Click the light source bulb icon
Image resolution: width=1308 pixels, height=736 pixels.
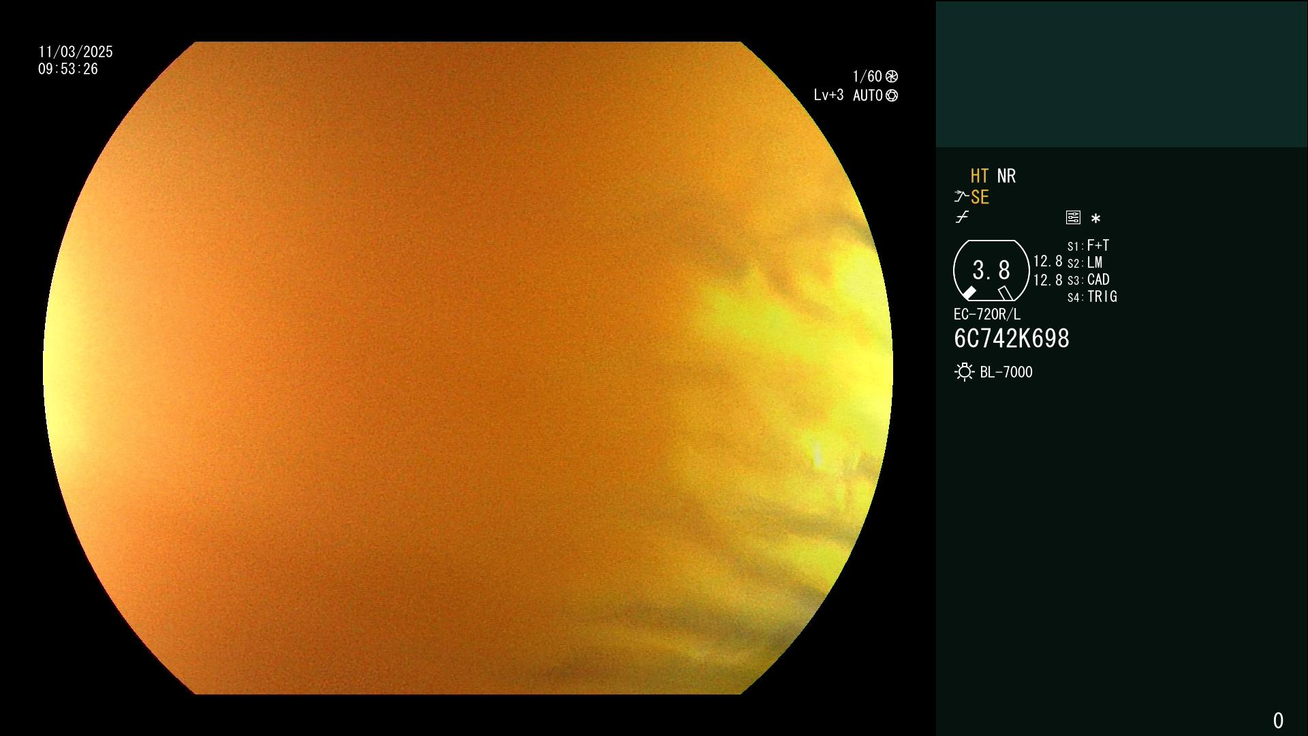[964, 372]
